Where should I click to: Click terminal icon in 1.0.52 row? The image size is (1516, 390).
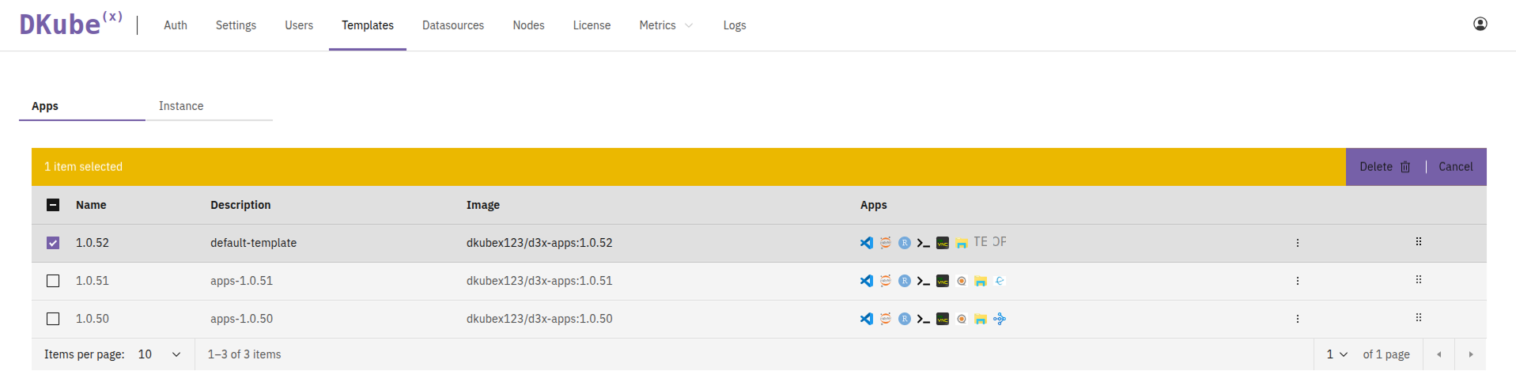click(x=923, y=243)
